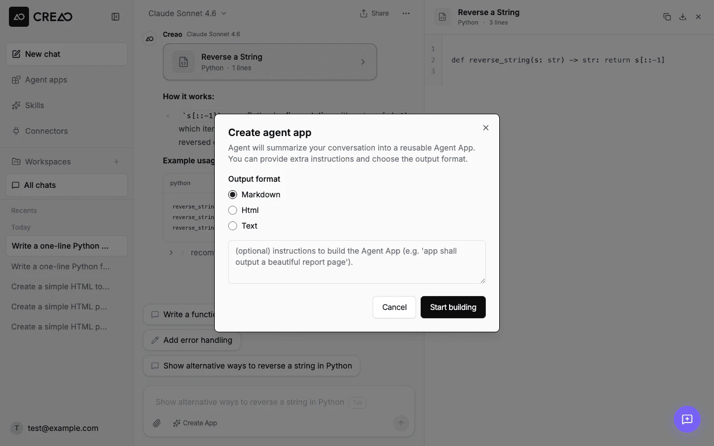
Task: Download the Reverse a String code
Action: pyautogui.click(x=683, y=17)
